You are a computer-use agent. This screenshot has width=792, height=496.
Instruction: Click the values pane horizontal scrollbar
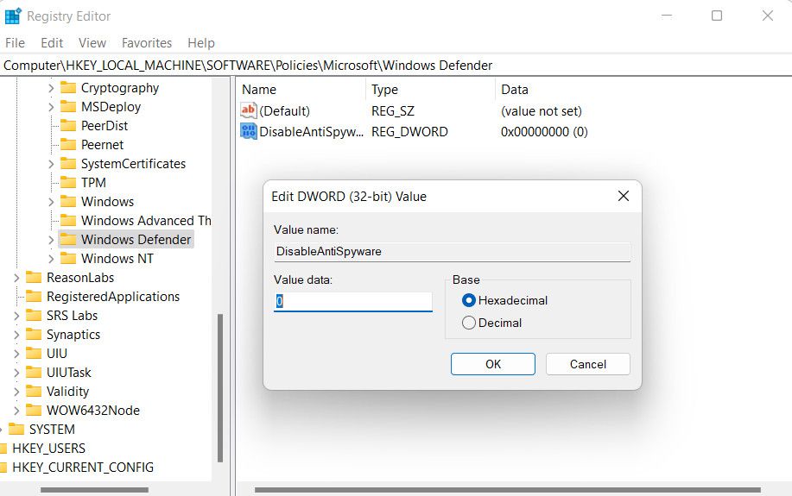click(508, 489)
